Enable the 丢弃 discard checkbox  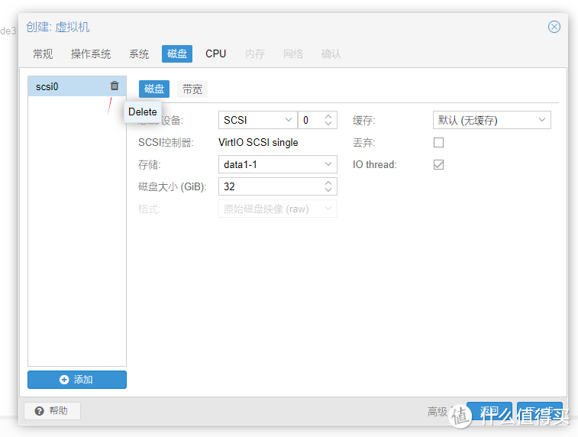pyautogui.click(x=439, y=142)
